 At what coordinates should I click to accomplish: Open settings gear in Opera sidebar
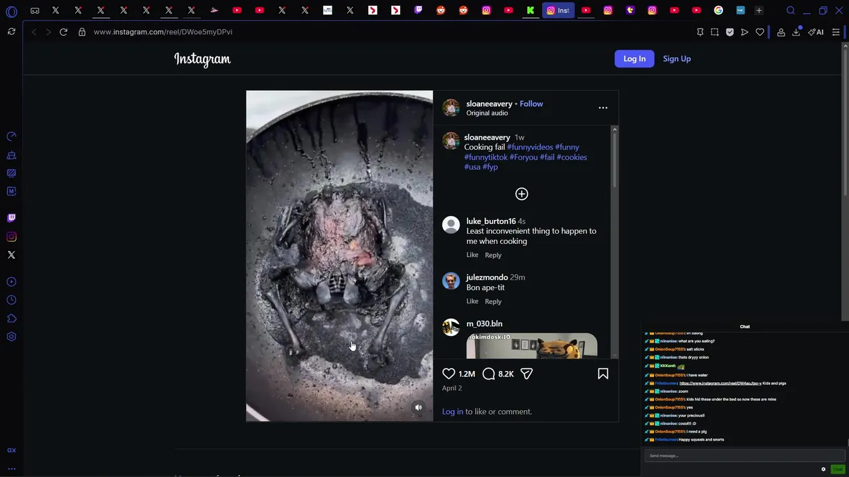(11, 337)
